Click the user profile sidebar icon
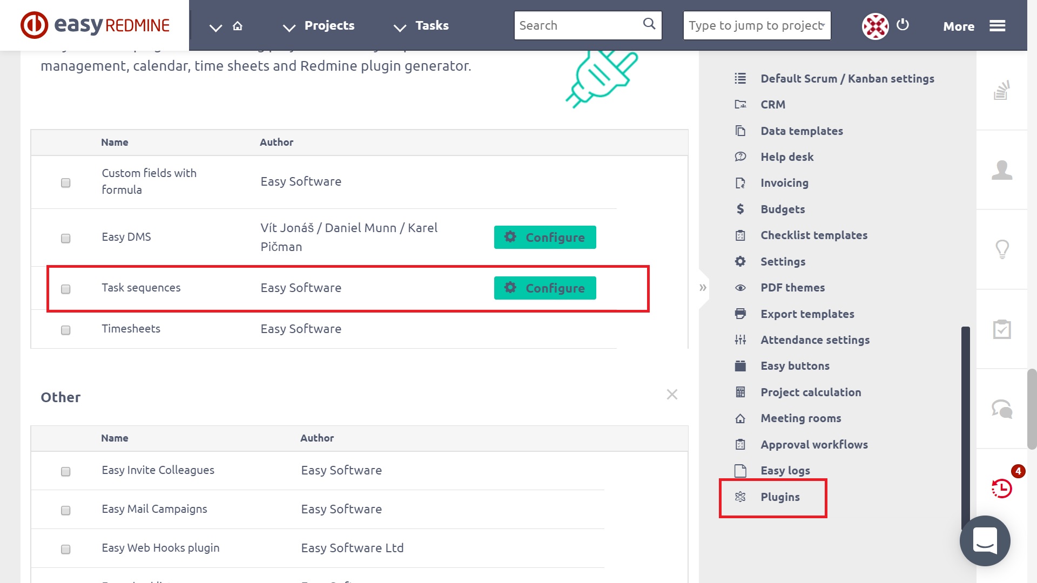The width and height of the screenshot is (1037, 583). tap(1002, 170)
